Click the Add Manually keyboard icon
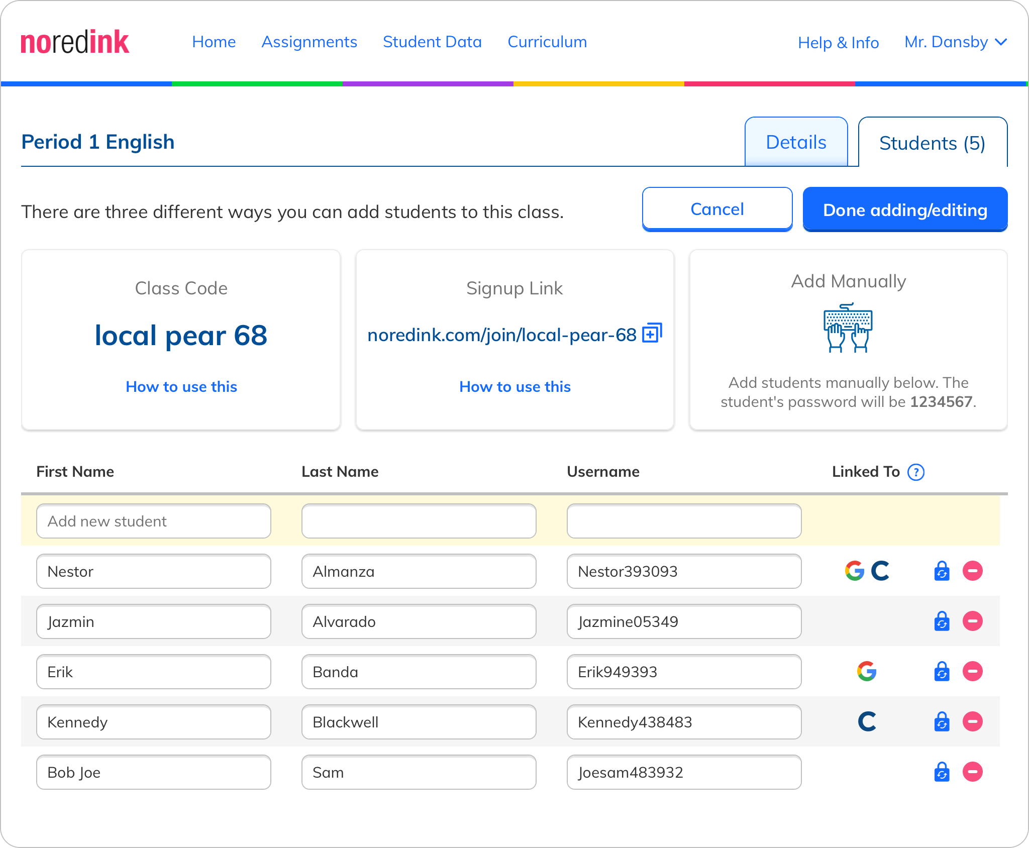1029x848 pixels. click(848, 328)
